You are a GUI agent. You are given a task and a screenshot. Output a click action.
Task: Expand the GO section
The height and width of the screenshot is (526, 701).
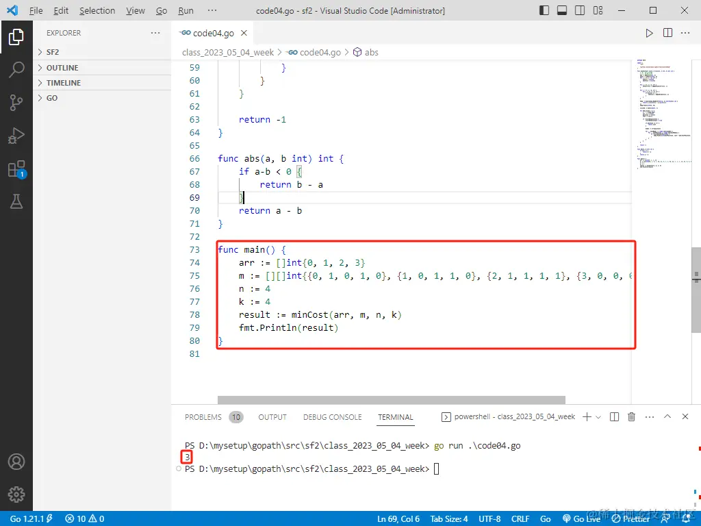[102, 98]
